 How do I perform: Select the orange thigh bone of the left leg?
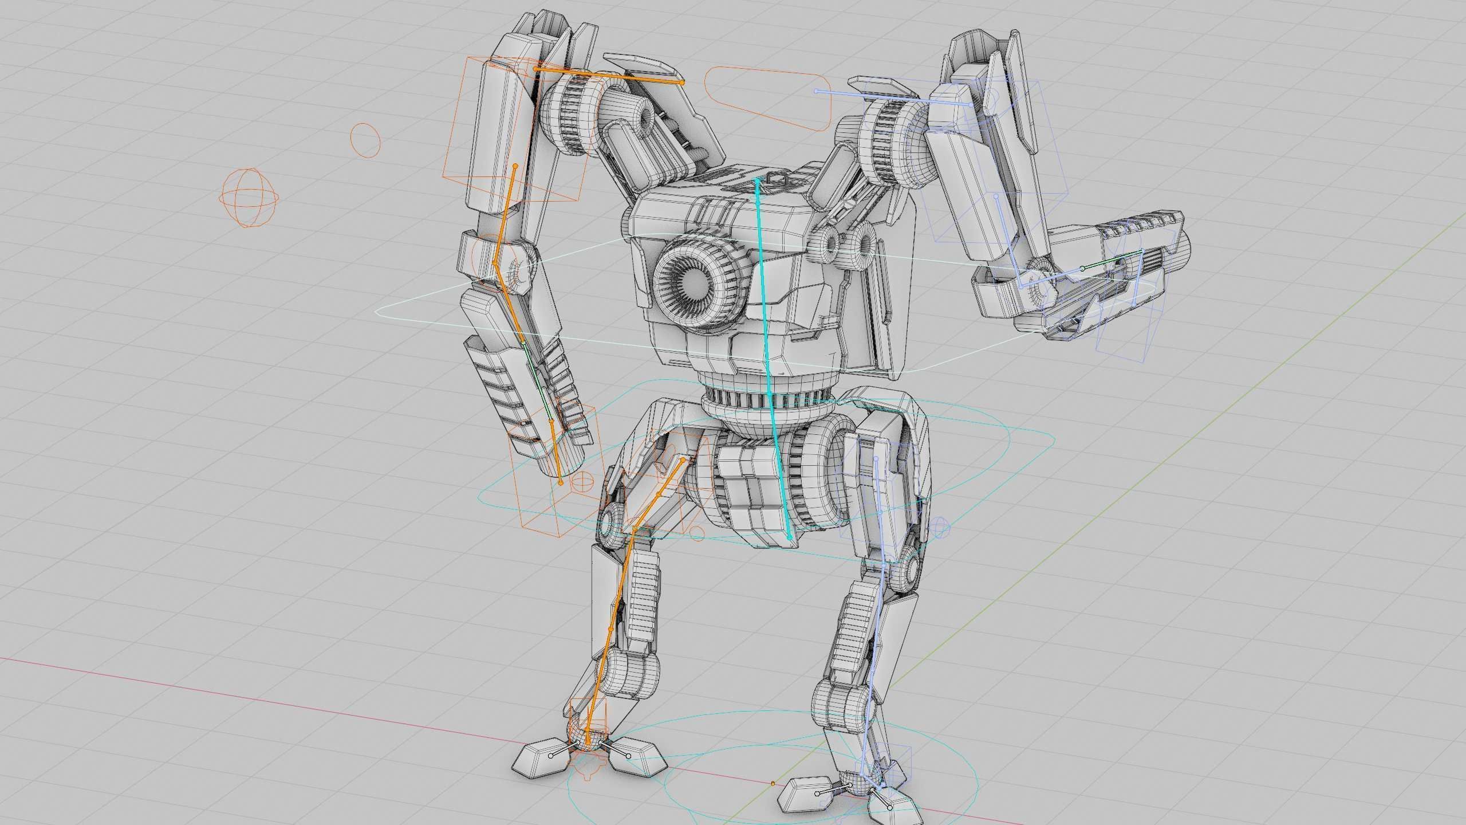tap(659, 493)
